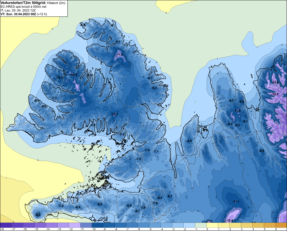Click the -7.0 temperature label
Viewport: 287px width, 231px height.
[x=138, y=159]
